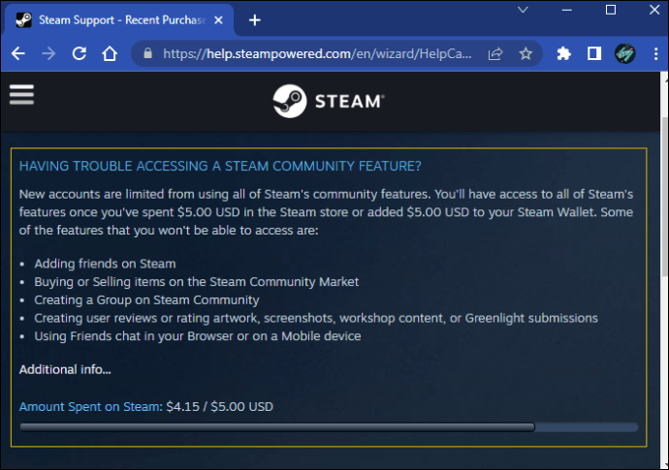Viewport: 669px width, 470px height.
Task: Open the Chrome profile avatar
Action: click(625, 53)
